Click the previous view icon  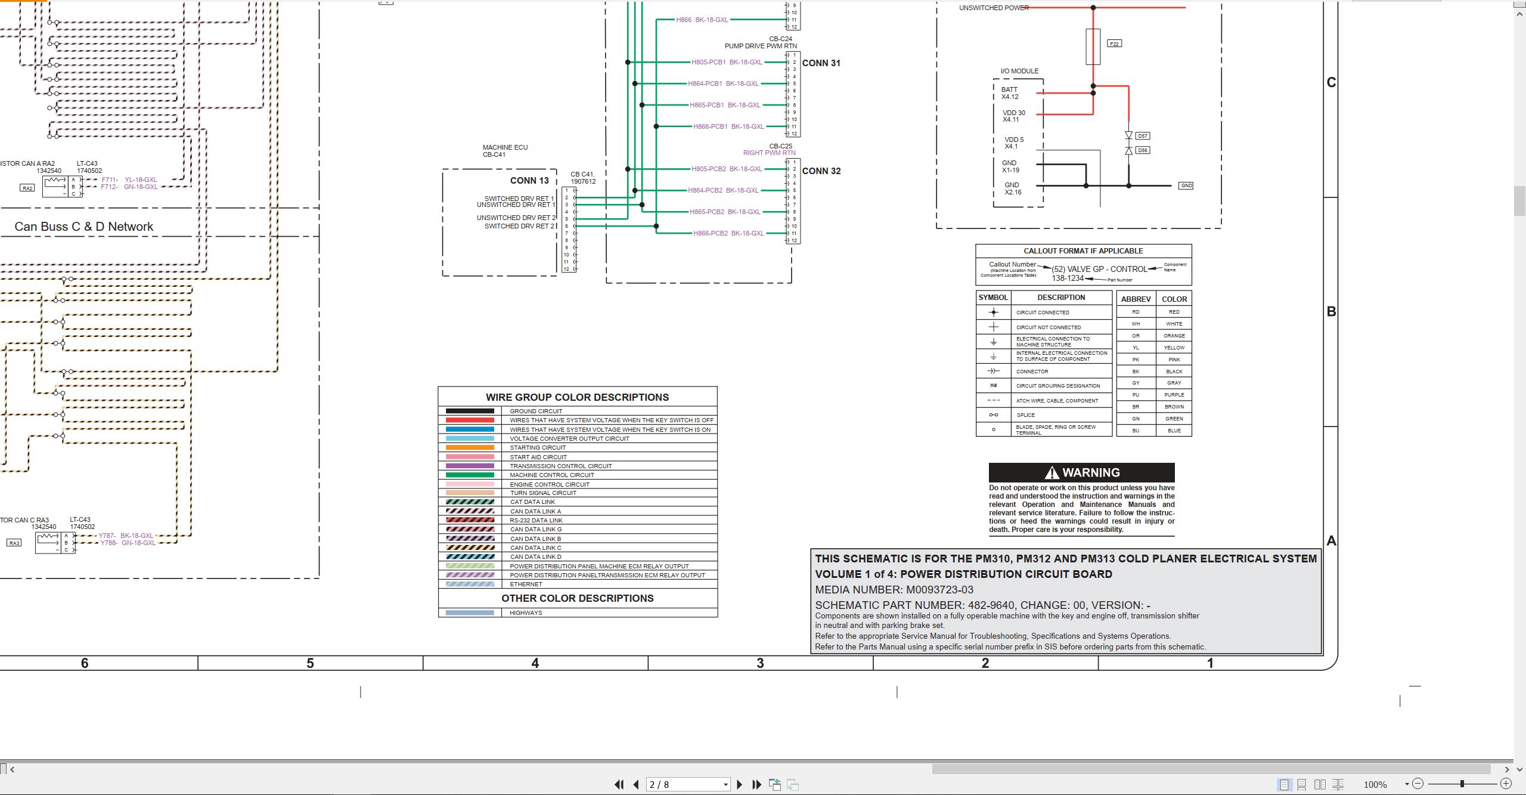(x=775, y=785)
